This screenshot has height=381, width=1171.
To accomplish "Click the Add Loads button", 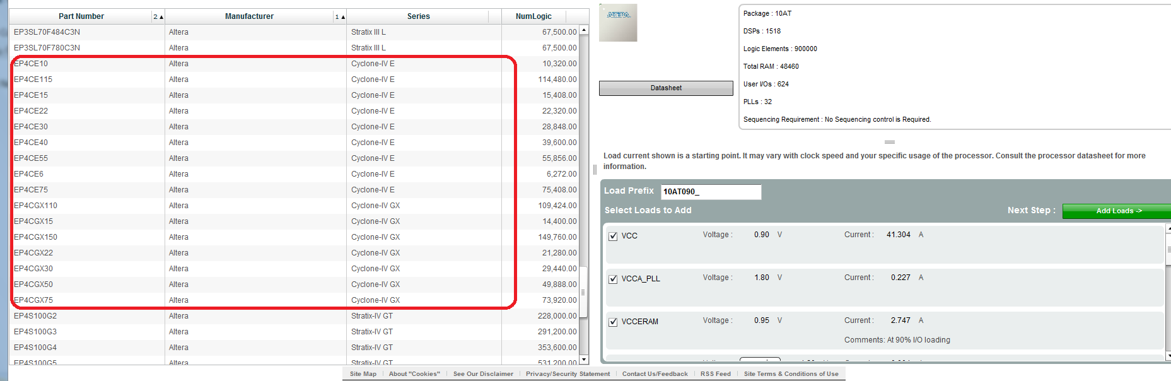I will pos(1118,211).
